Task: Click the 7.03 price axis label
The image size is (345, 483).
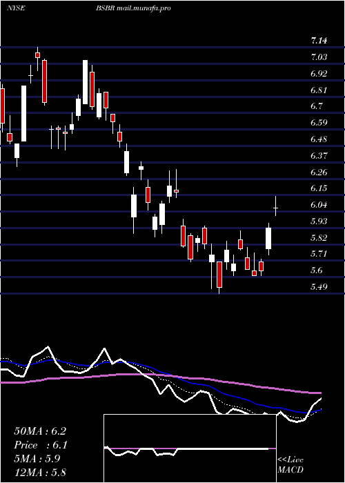Action: tap(319, 57)
